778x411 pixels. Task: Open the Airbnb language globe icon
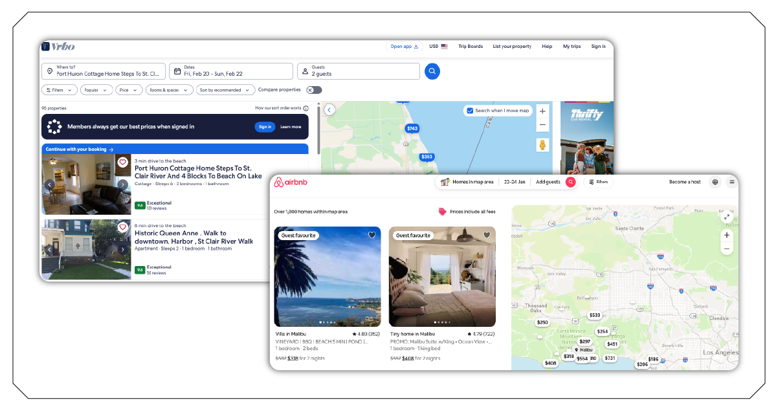coord(715,182)
